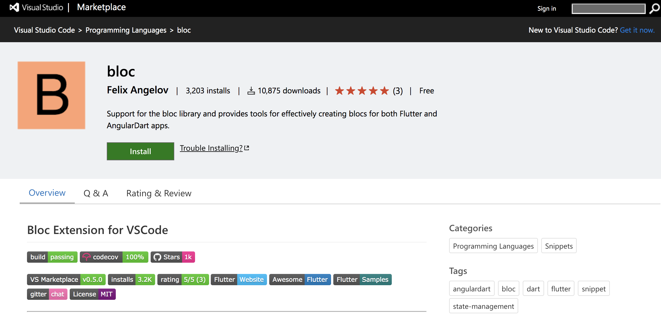Open the gitter chat badge
The height and width of the screenshot is (315, 661).
pos(47,294)
